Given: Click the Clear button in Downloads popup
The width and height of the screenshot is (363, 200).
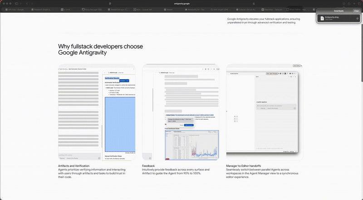Looking at the screenshot, I should [x=356, y=10].
